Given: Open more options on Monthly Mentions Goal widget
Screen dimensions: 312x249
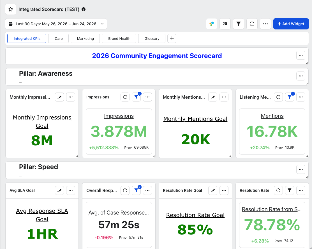Looking at the screenshot, I should pos(224,97).
